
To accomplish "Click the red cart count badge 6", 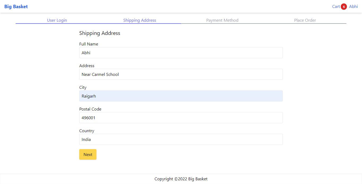I will (x=344, y=7).
